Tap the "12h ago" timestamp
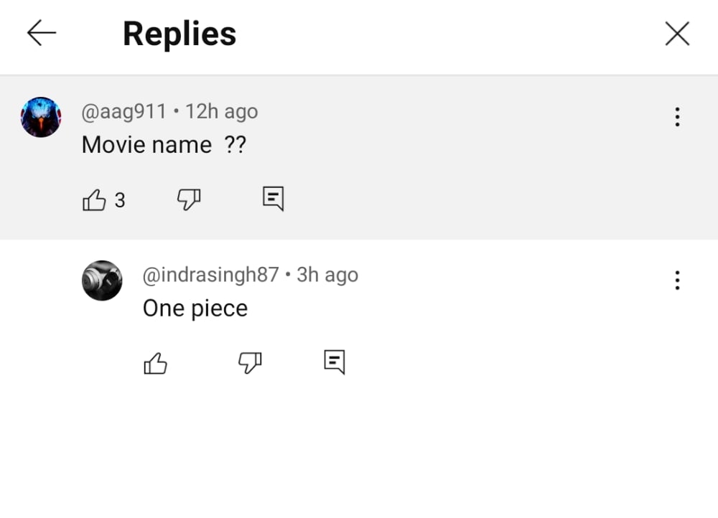 [x=222, y=111]
